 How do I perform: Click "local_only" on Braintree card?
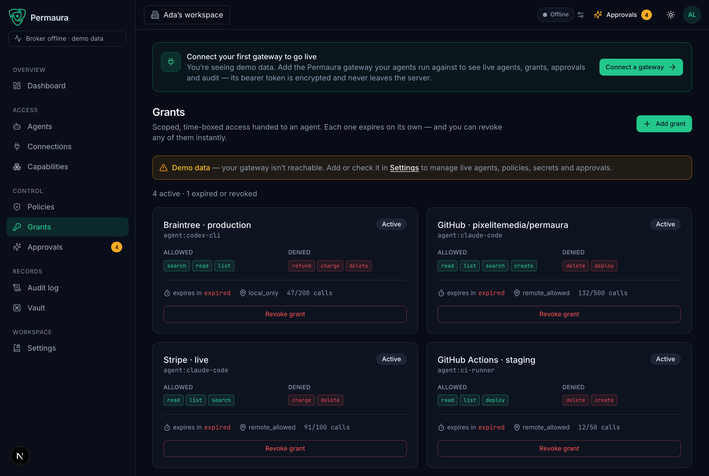[x=263, y=293]
